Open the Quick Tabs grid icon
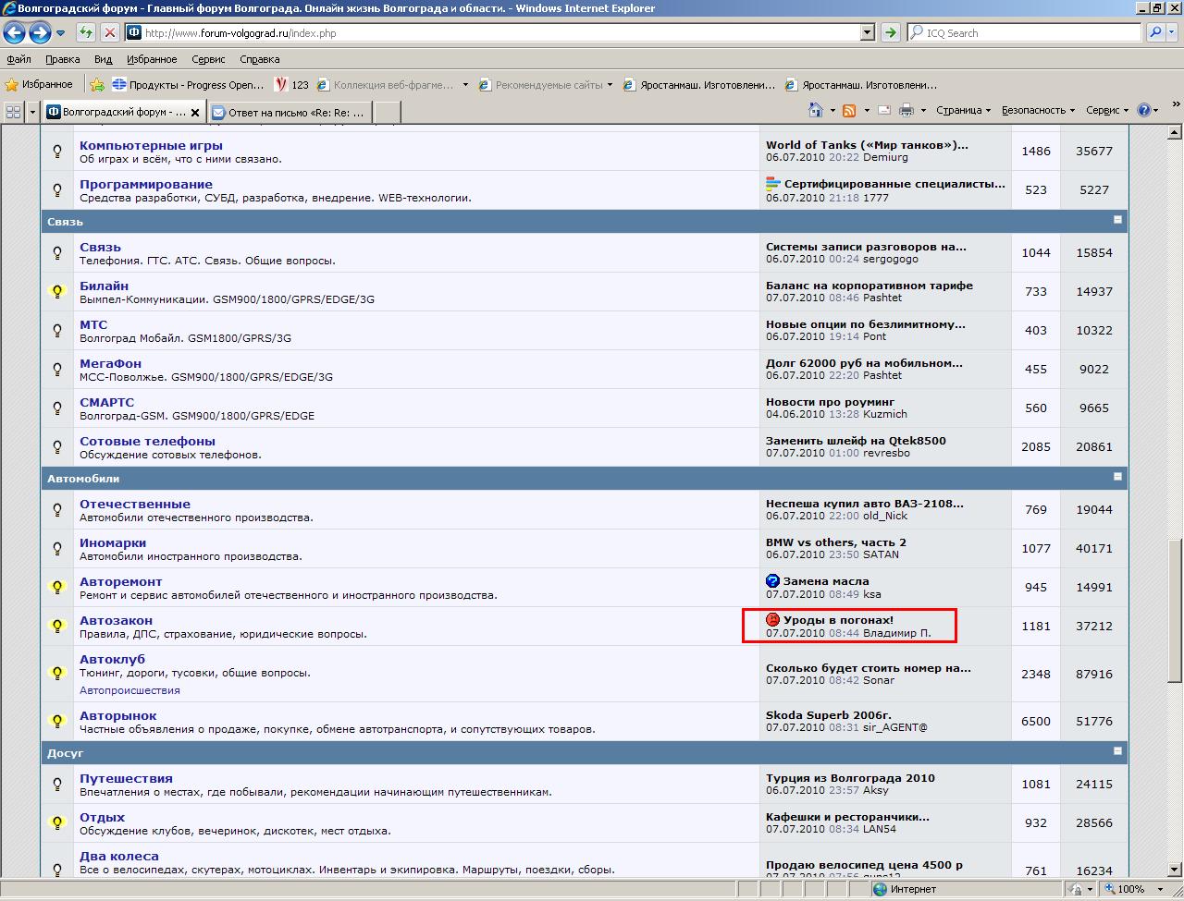 [x=14, y=112]
